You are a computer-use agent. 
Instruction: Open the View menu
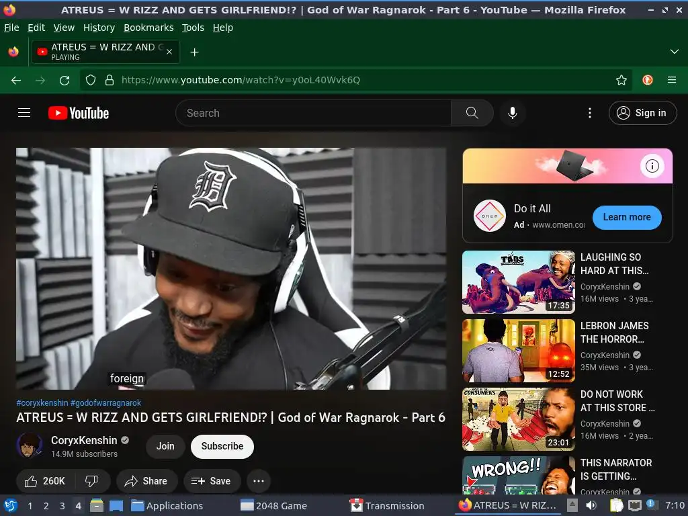click(x=64, y=28)
